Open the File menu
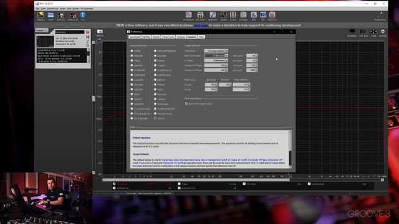399x224 pixels. (37, 9)
